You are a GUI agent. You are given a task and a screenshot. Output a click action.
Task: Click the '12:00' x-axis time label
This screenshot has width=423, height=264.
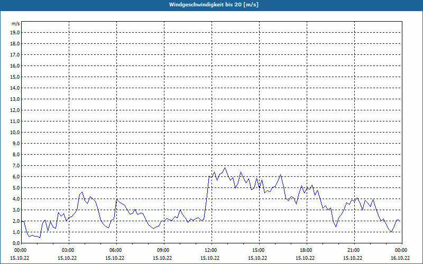click(211, 250)
